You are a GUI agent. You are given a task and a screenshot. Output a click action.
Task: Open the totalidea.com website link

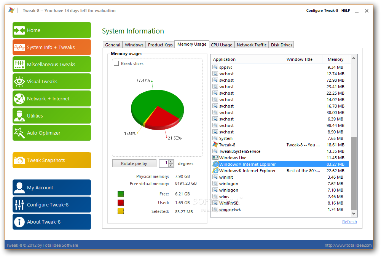pos(348,245)
